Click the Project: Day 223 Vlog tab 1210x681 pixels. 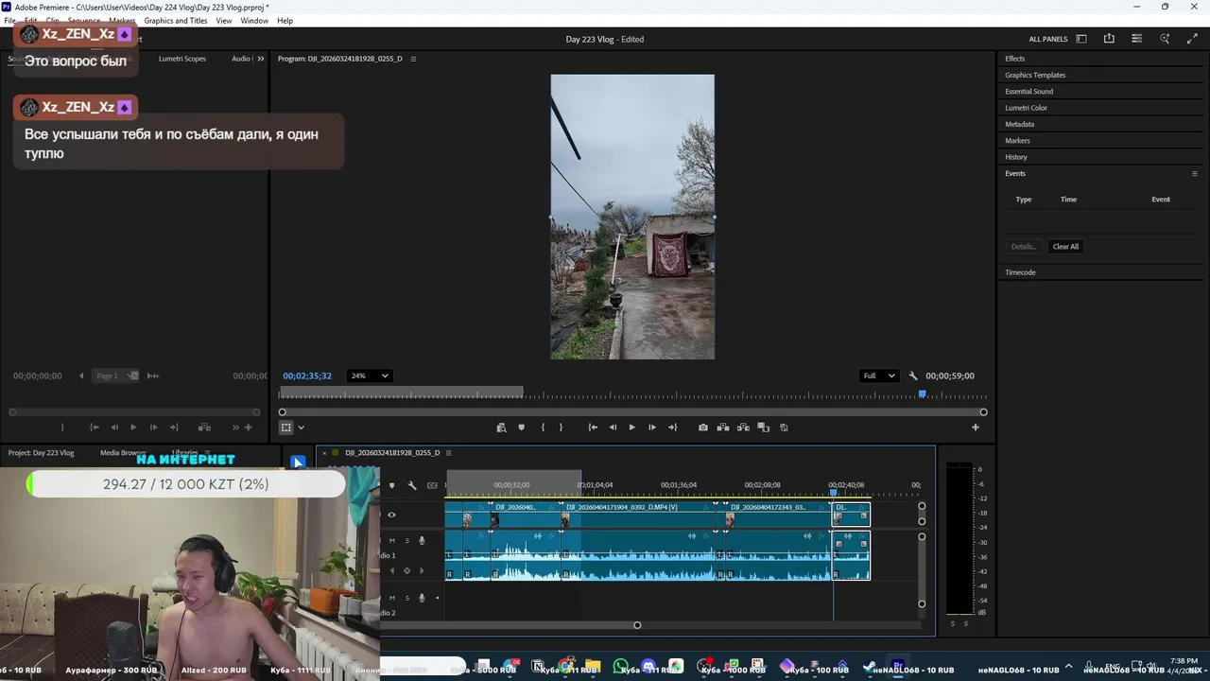pyautogui.click(x=41, y=453)
